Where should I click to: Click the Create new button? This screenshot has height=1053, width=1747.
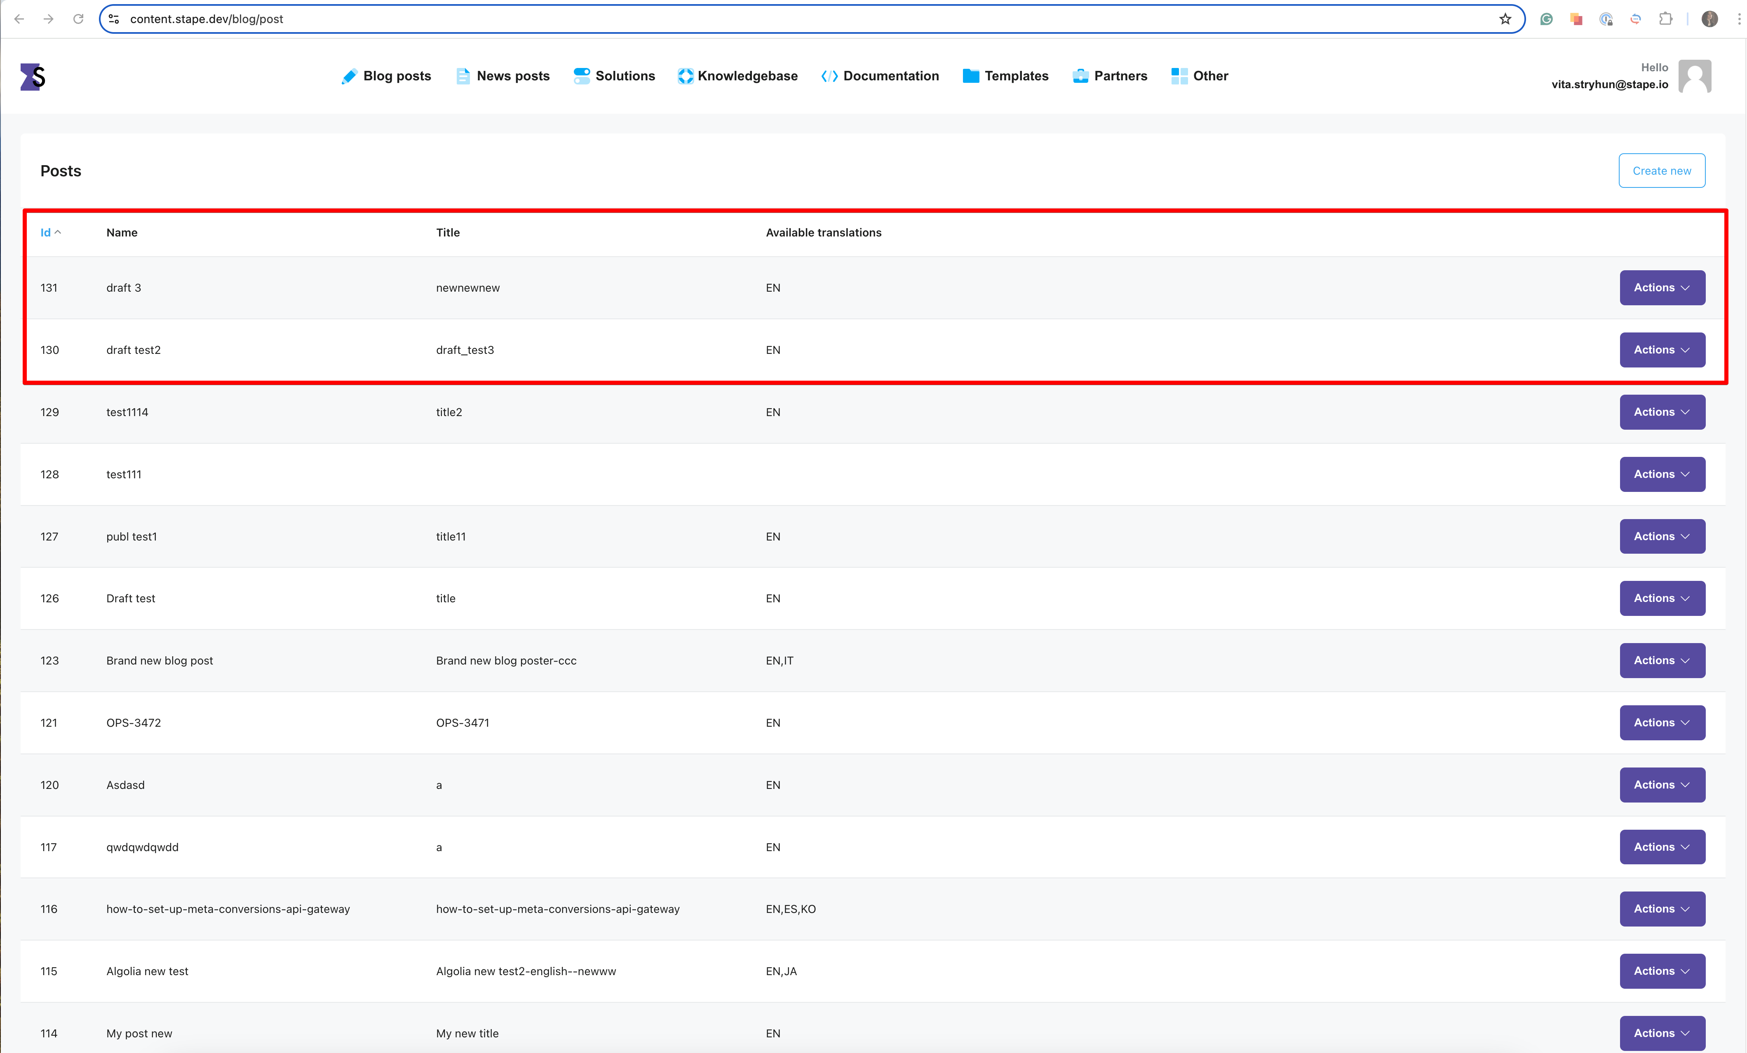[1661, 171]
